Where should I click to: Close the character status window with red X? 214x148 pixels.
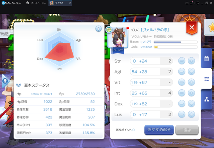click(x=192, y=28)
